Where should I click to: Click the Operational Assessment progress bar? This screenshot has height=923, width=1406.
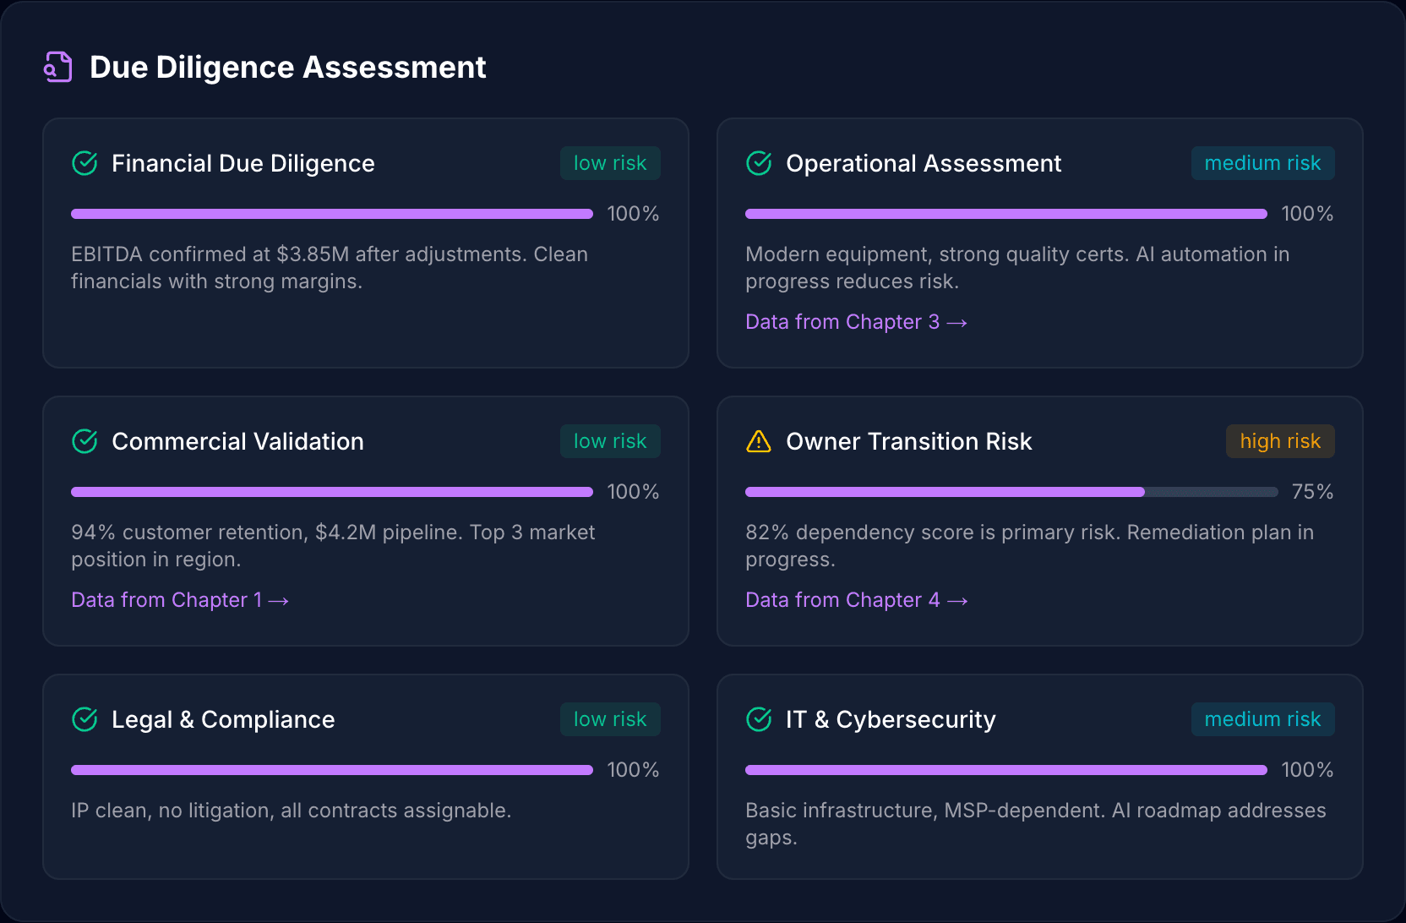[x=1006, y=214]
